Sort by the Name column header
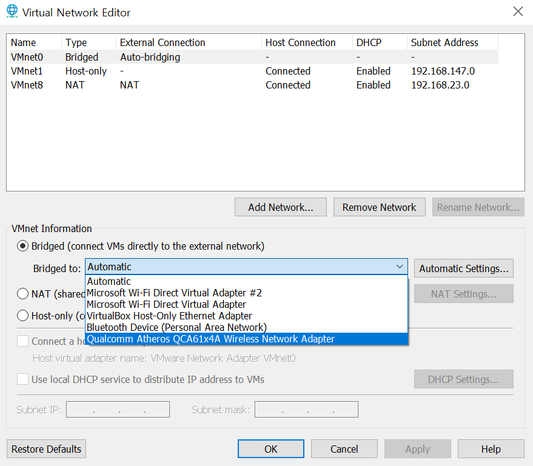The height and width of the screenshot is (466, 533). point(35,42)
